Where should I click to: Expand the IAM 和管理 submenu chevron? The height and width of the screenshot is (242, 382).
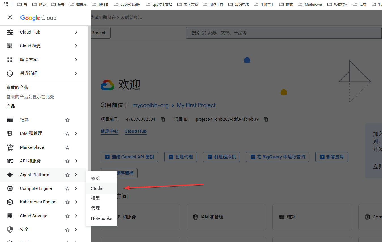(x=76, y=133)
